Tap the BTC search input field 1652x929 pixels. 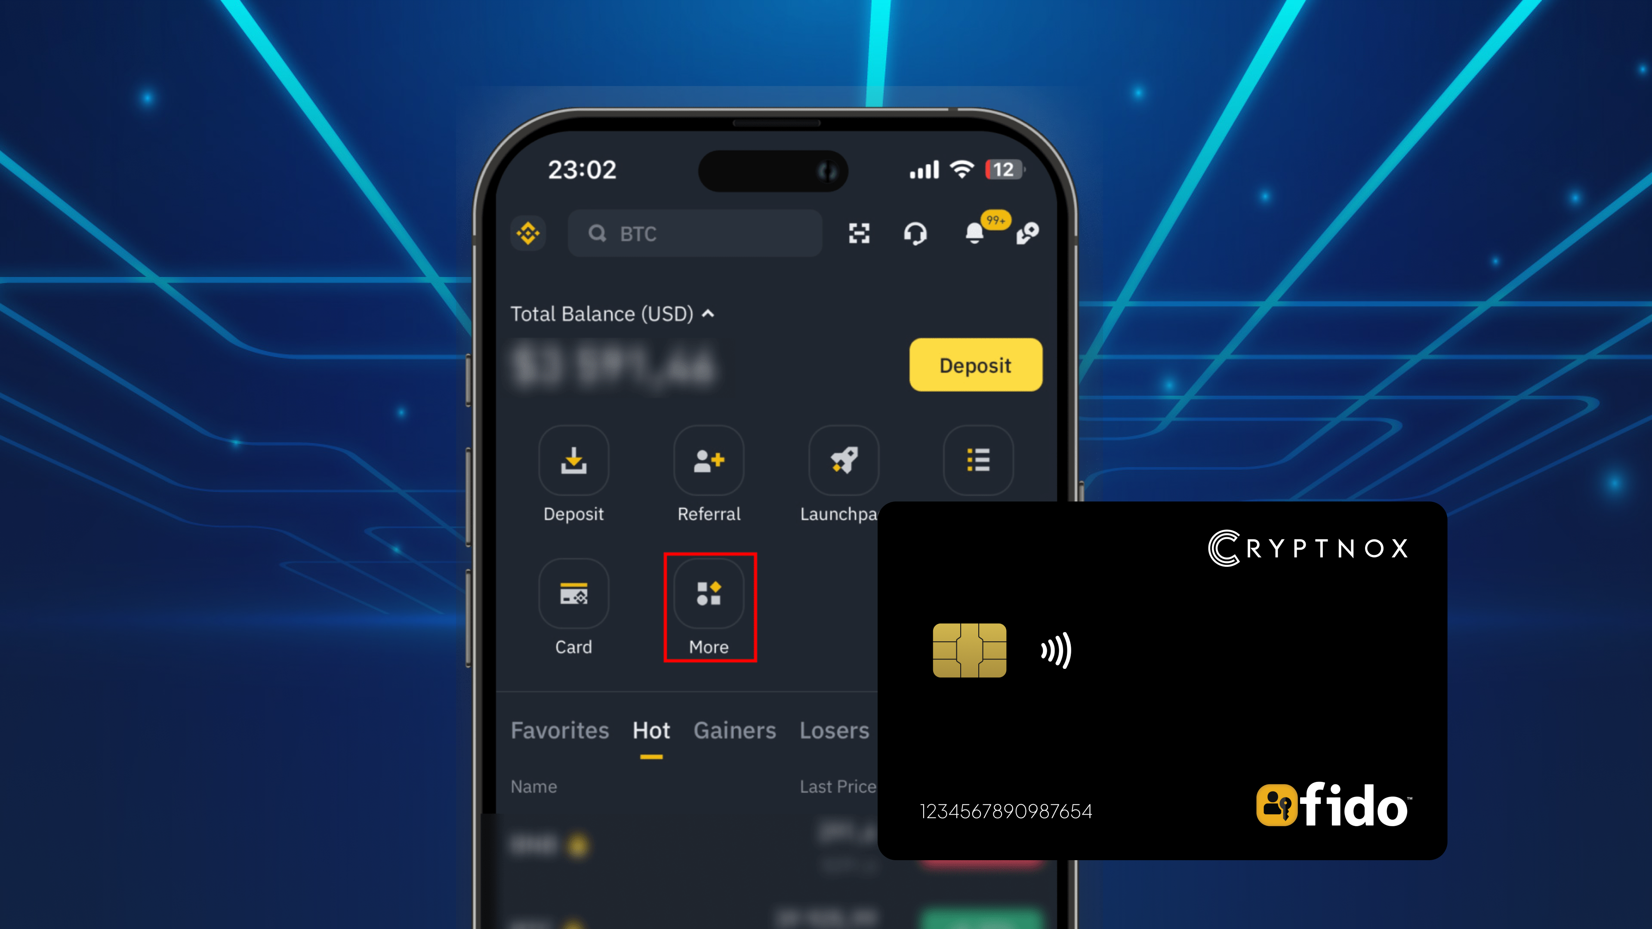coord(697,233)
